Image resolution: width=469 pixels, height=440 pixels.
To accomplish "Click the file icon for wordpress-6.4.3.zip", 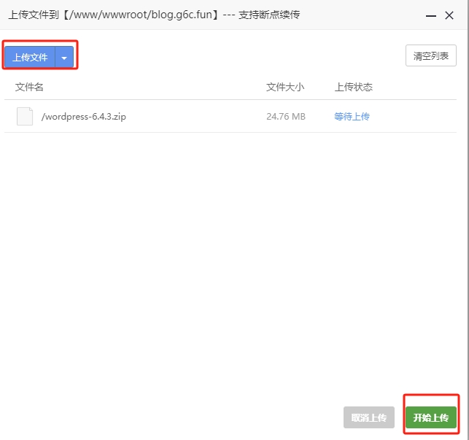I will [x=25, y=116].
